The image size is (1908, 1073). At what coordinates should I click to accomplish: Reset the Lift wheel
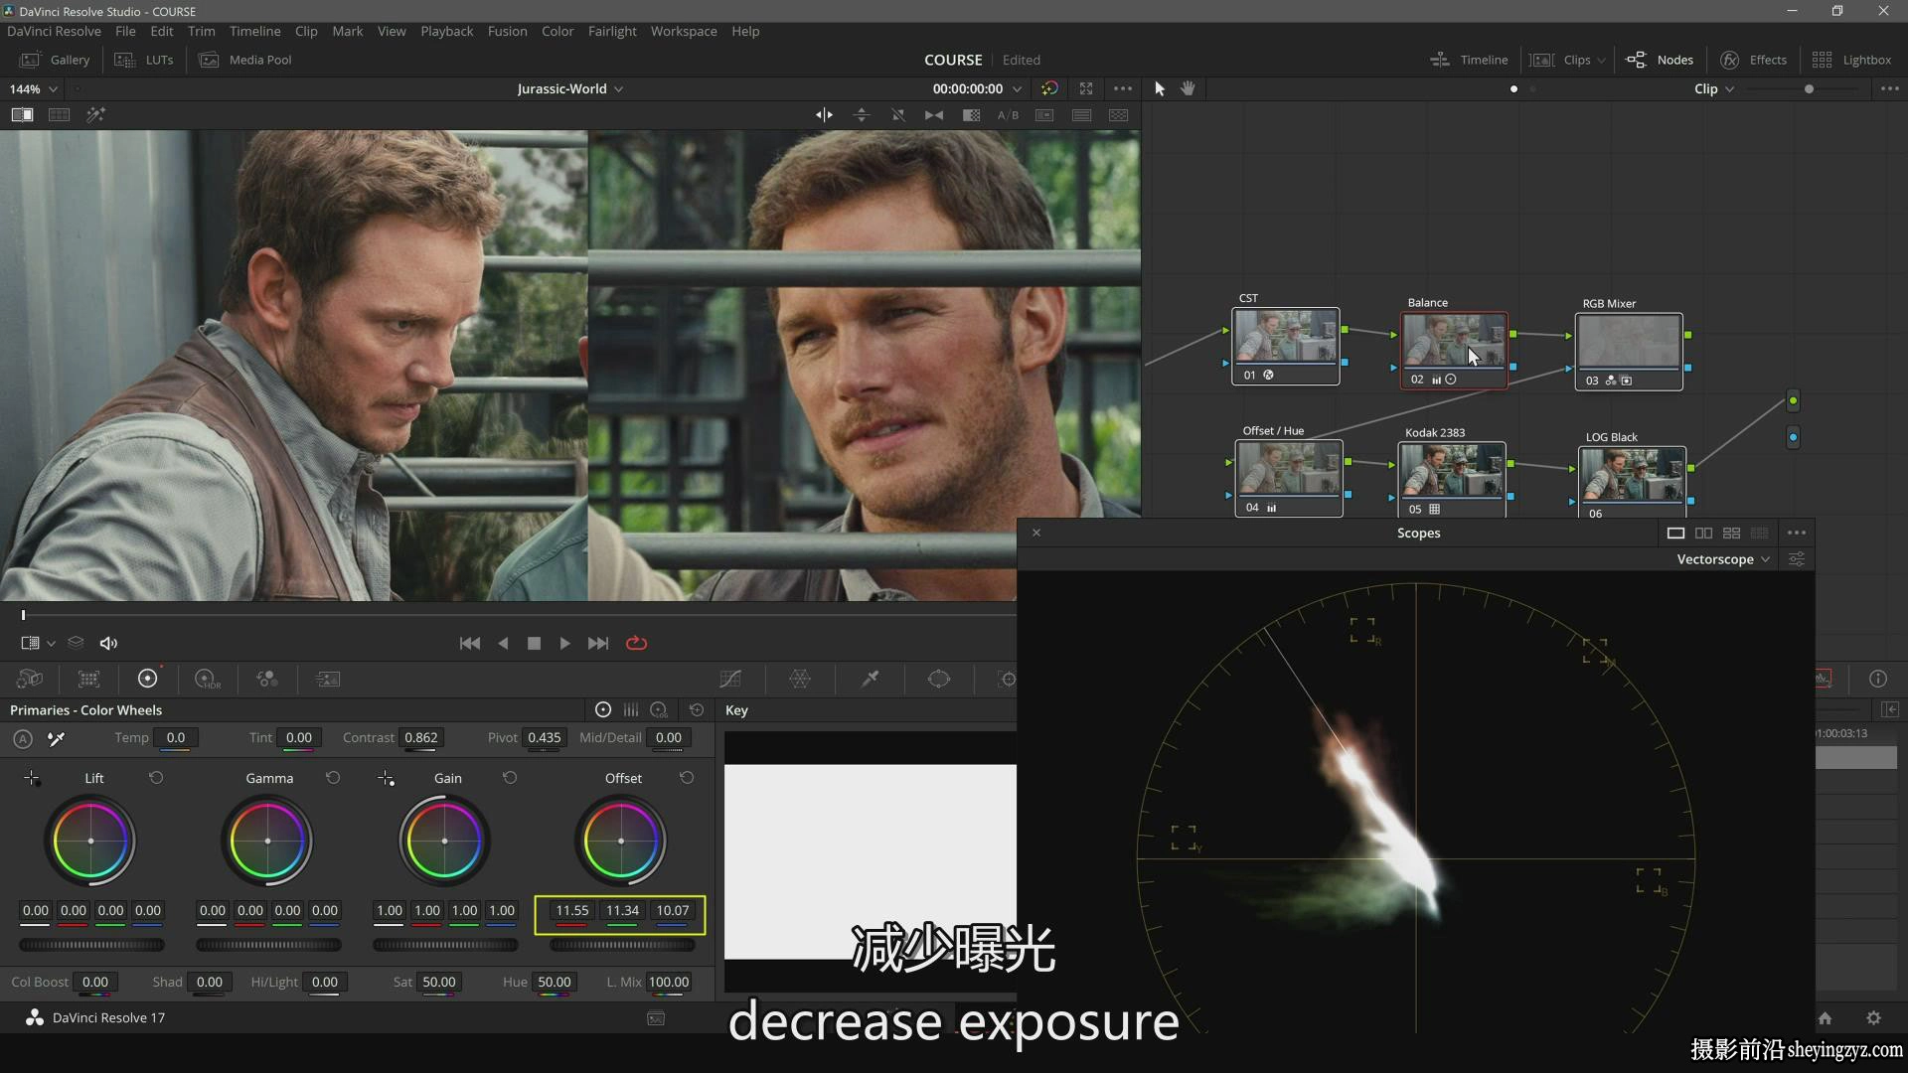[x=156, y=778]
